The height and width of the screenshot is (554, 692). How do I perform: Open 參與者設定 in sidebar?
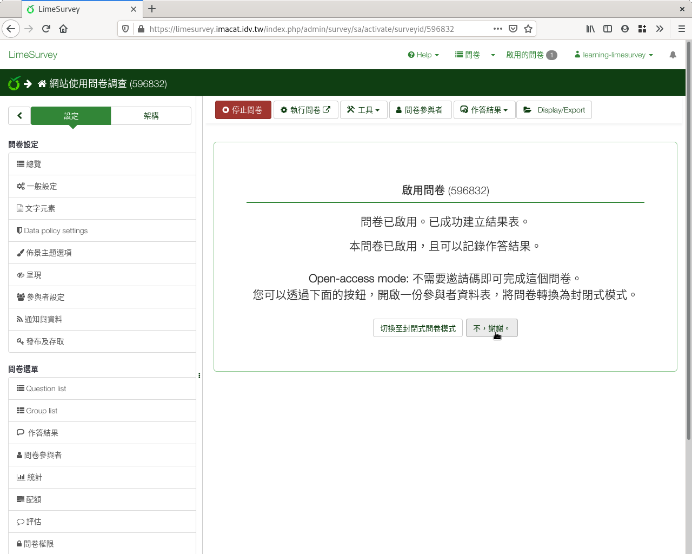(x=102, y=297)
